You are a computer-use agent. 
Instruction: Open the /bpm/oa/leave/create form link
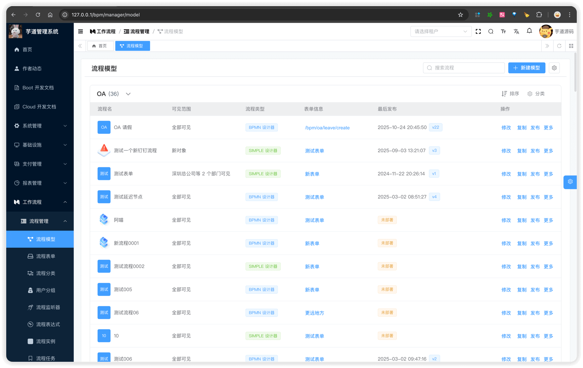click(x=327, y=128)
